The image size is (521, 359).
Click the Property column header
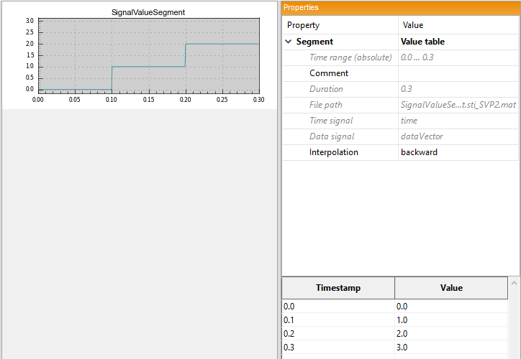[340, 25]
